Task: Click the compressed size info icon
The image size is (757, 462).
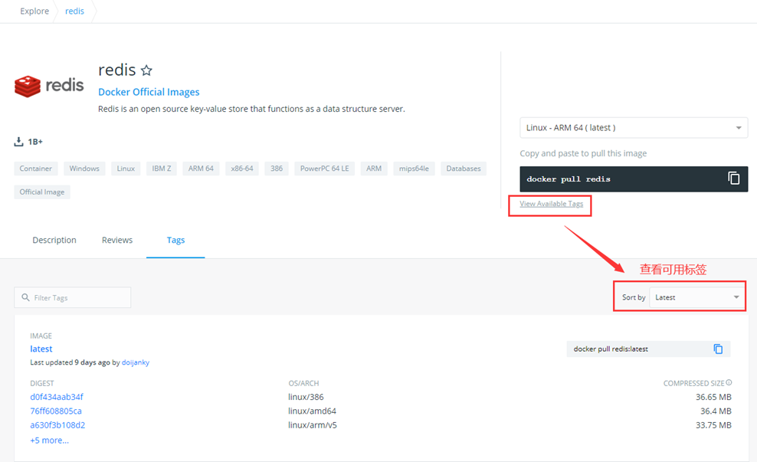Action: click(x=729, y=382)
